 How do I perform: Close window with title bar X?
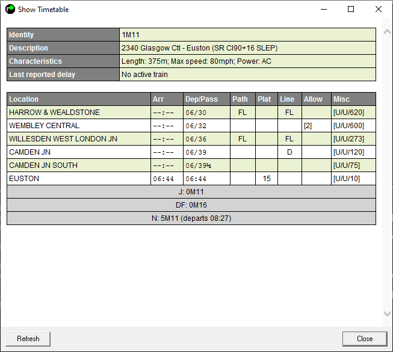(x=379, y=9)
